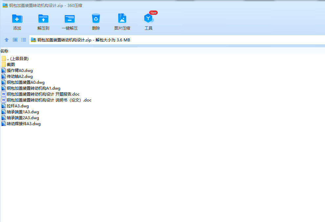Screen dimensions: 325x222
Task: Open the 工具 tools icon
Action: 149,18
